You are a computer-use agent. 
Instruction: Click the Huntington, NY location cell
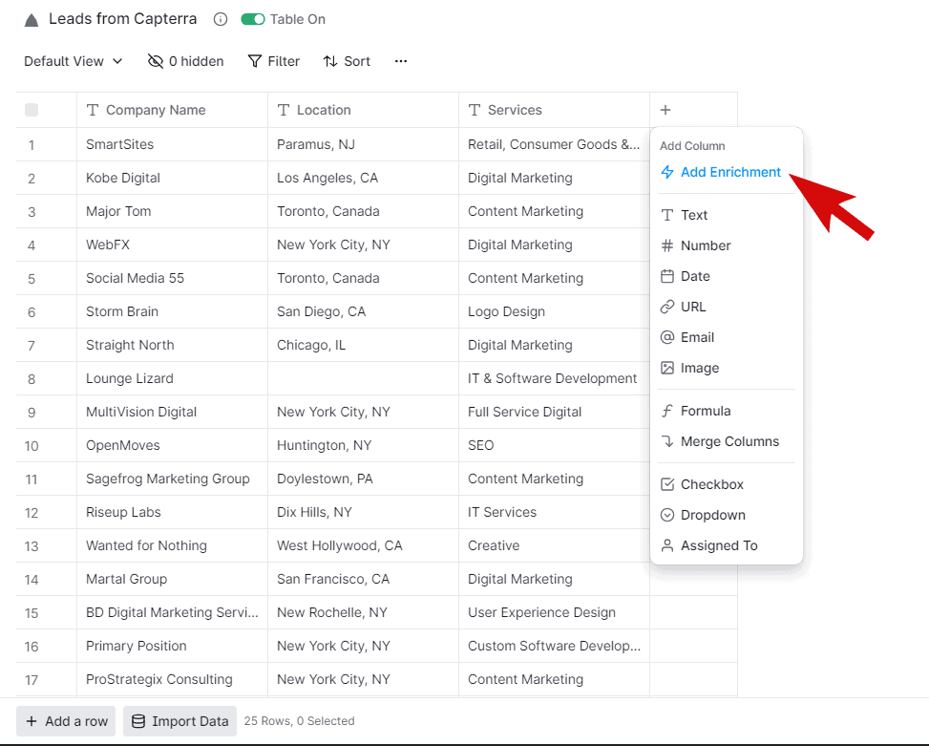coord(363,445)
